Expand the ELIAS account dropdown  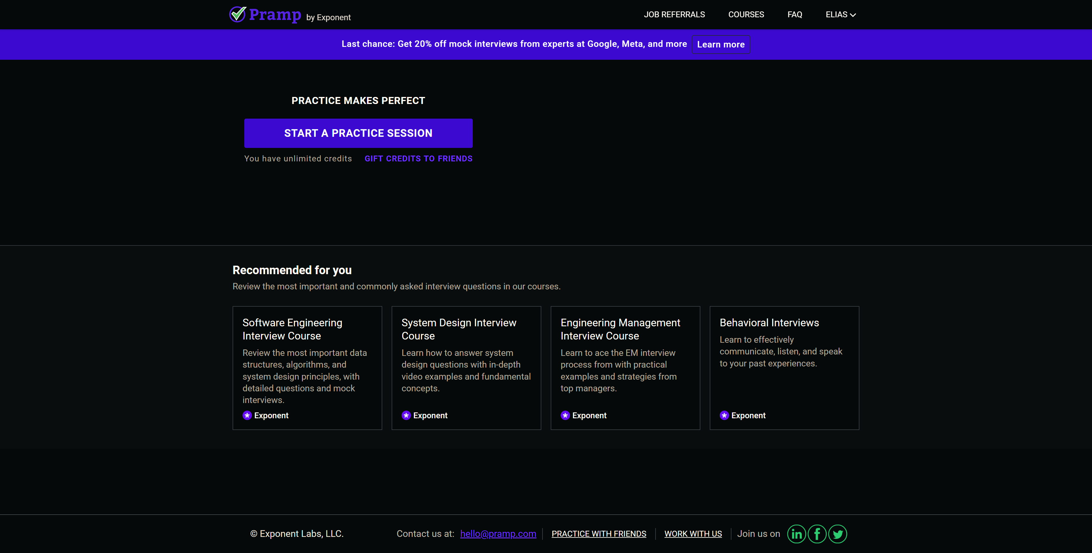(841, 14)
